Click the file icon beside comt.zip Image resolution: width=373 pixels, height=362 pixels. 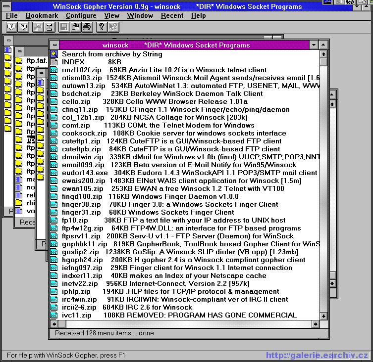(x=54, y=126)
